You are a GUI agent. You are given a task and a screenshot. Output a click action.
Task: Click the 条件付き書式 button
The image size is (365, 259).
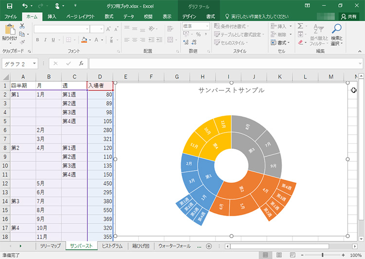click(x=234, y=26)
